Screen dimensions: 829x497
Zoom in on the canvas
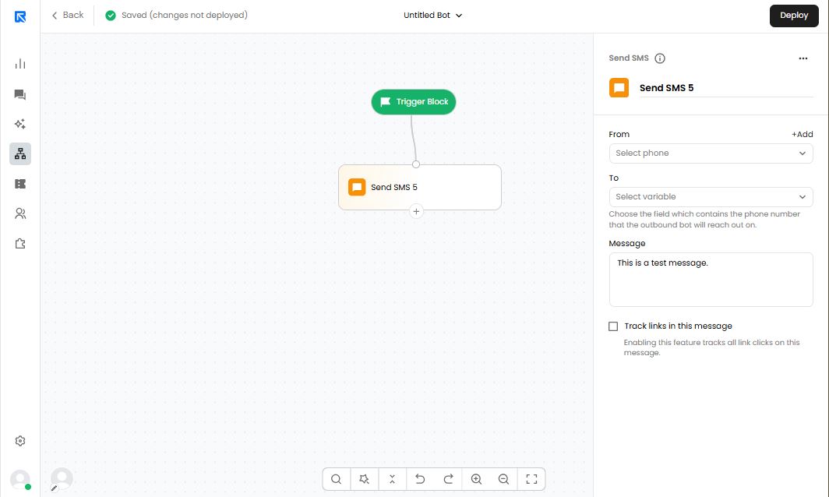pos(476,479)
